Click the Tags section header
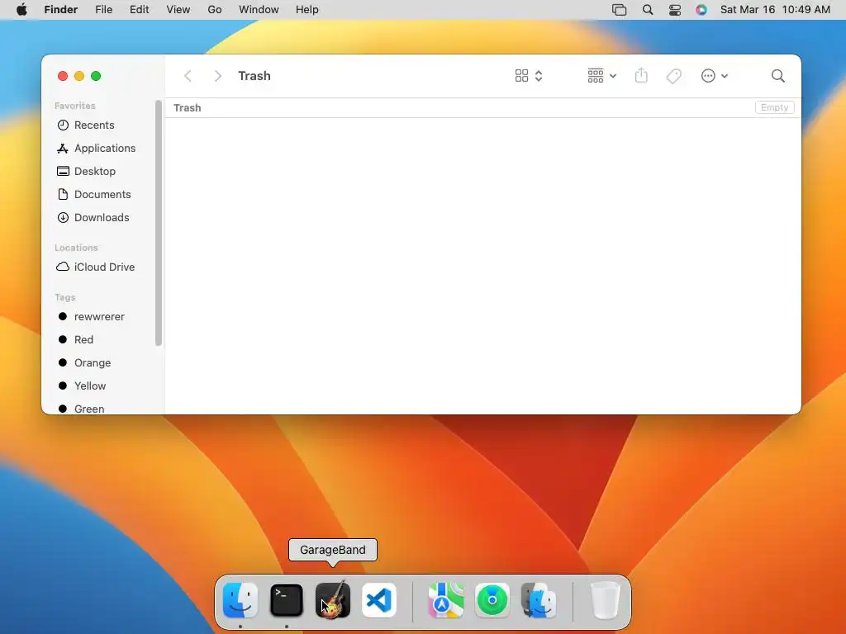 click(64, 297)
